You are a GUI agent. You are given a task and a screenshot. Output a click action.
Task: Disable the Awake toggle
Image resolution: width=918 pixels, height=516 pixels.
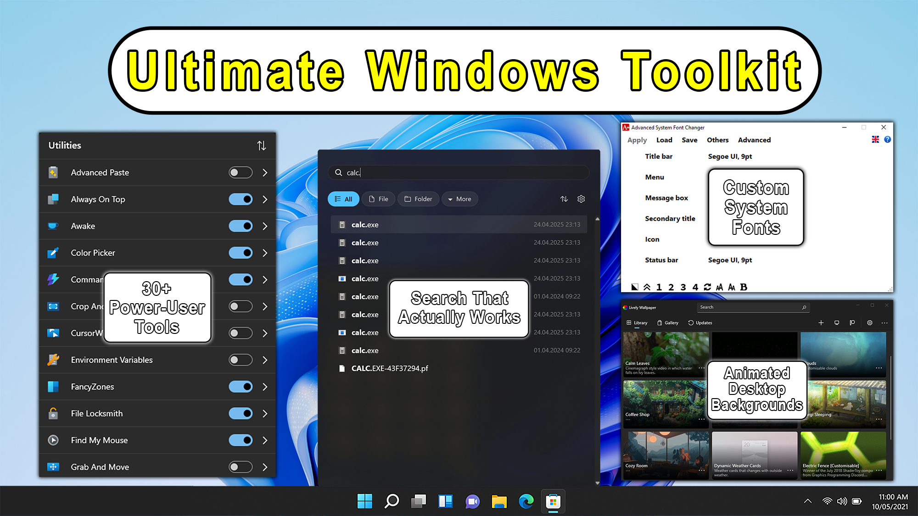click(241, 226)
